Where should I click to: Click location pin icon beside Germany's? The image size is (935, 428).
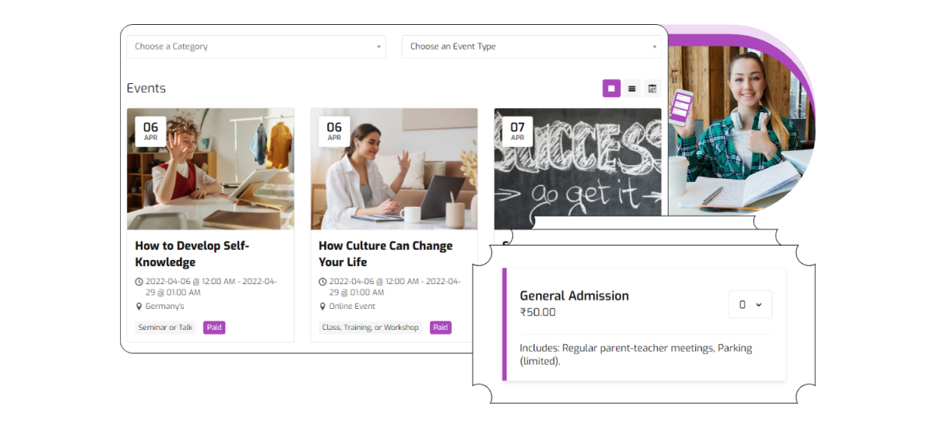[139, 307]
